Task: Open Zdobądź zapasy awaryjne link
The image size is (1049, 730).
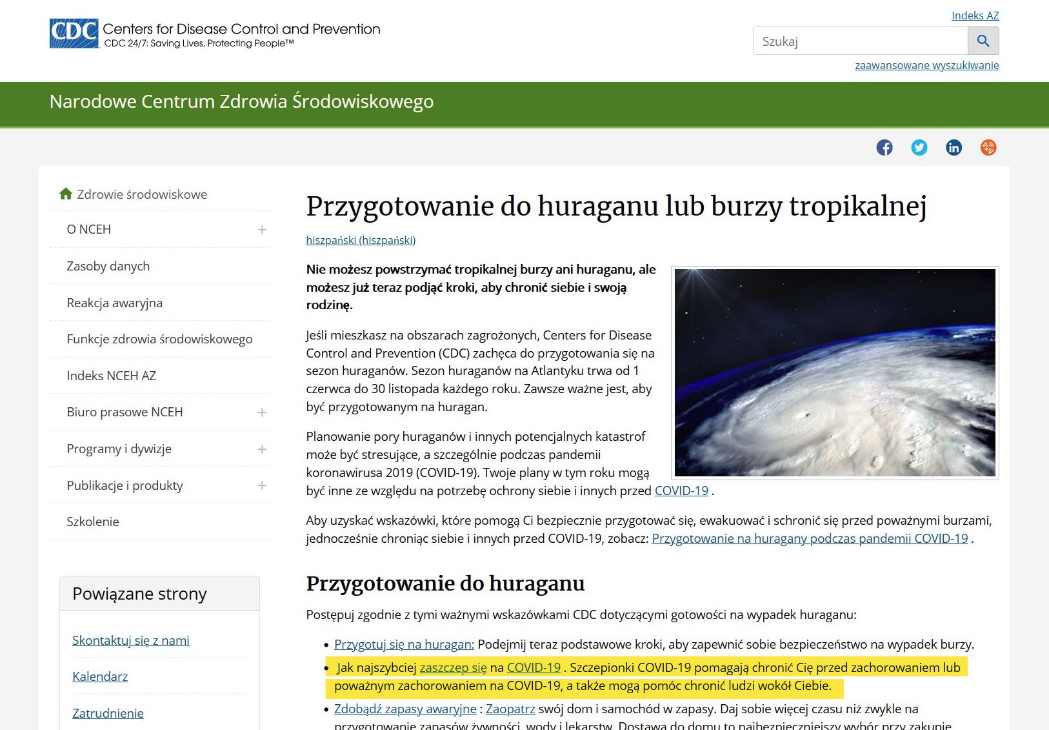Action: (x=405, y=709)
